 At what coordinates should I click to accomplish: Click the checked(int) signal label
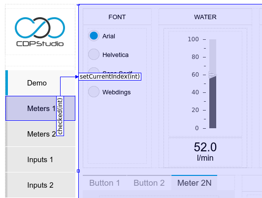pyautogui.click(x=60, y=116)
